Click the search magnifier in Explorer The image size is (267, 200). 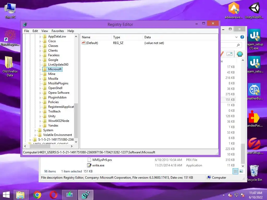[238, 45]
